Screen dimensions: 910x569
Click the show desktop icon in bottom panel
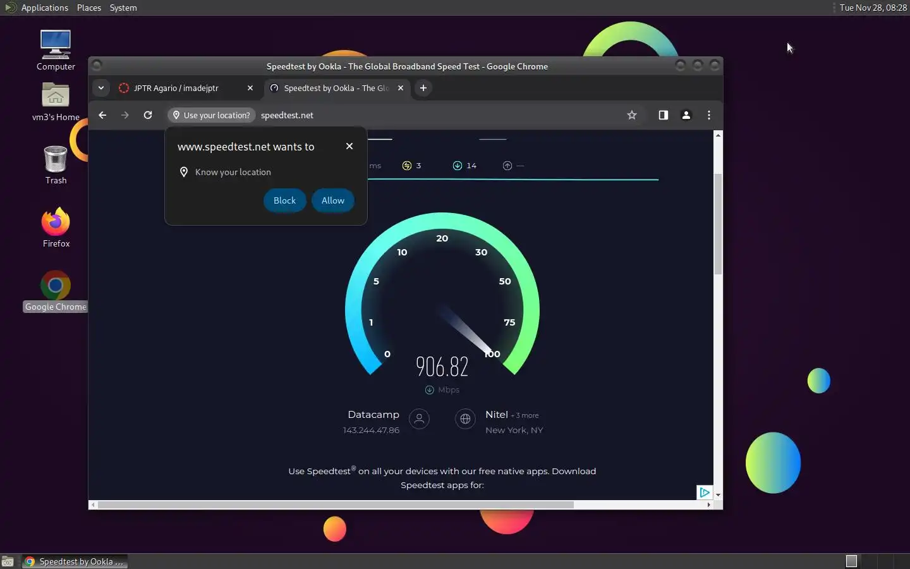[x=8, y=561]
